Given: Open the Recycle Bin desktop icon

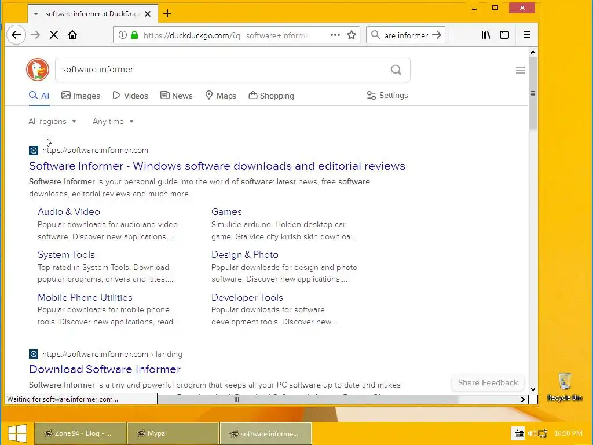Looking at the screenshot, I should tap(564, 386).
